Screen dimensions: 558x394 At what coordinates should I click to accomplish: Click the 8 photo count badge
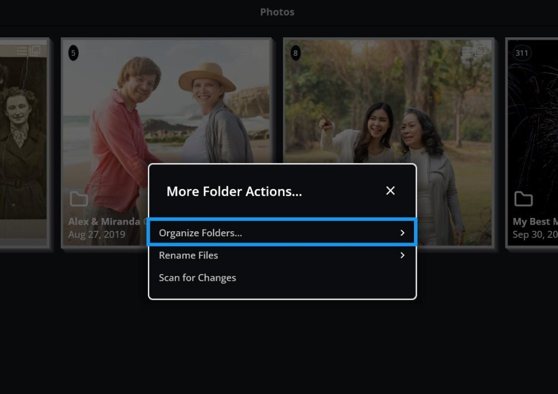(x=296, y=53)
